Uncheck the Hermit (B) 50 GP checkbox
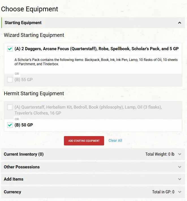187x201 pixels. click(10, 125)
